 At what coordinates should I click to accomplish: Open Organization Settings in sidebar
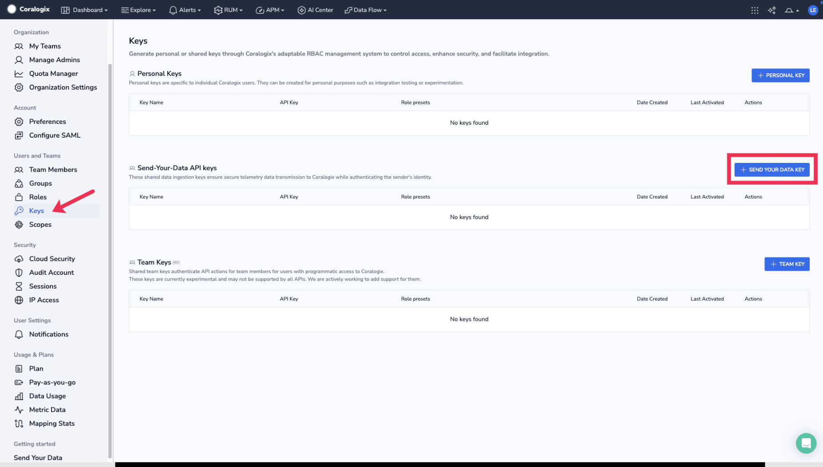click(x=63, y=87)
